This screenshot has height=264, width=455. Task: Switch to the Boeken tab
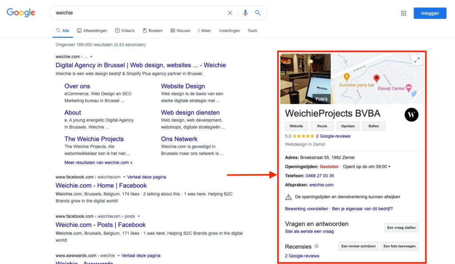coord(153,31)
